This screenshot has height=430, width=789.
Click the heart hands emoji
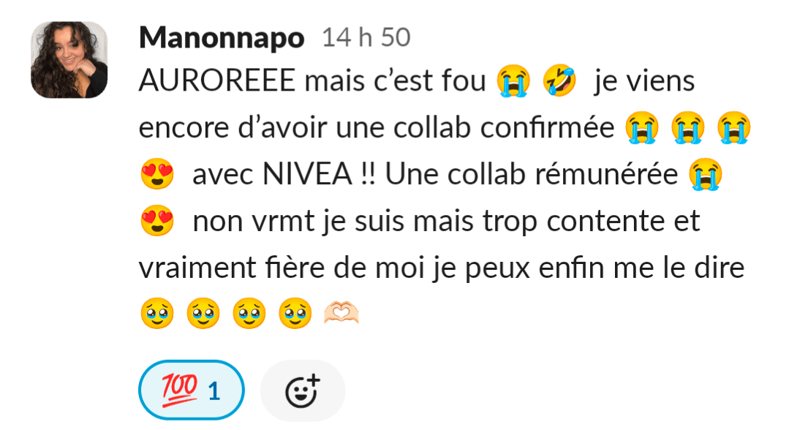(341, 313)
